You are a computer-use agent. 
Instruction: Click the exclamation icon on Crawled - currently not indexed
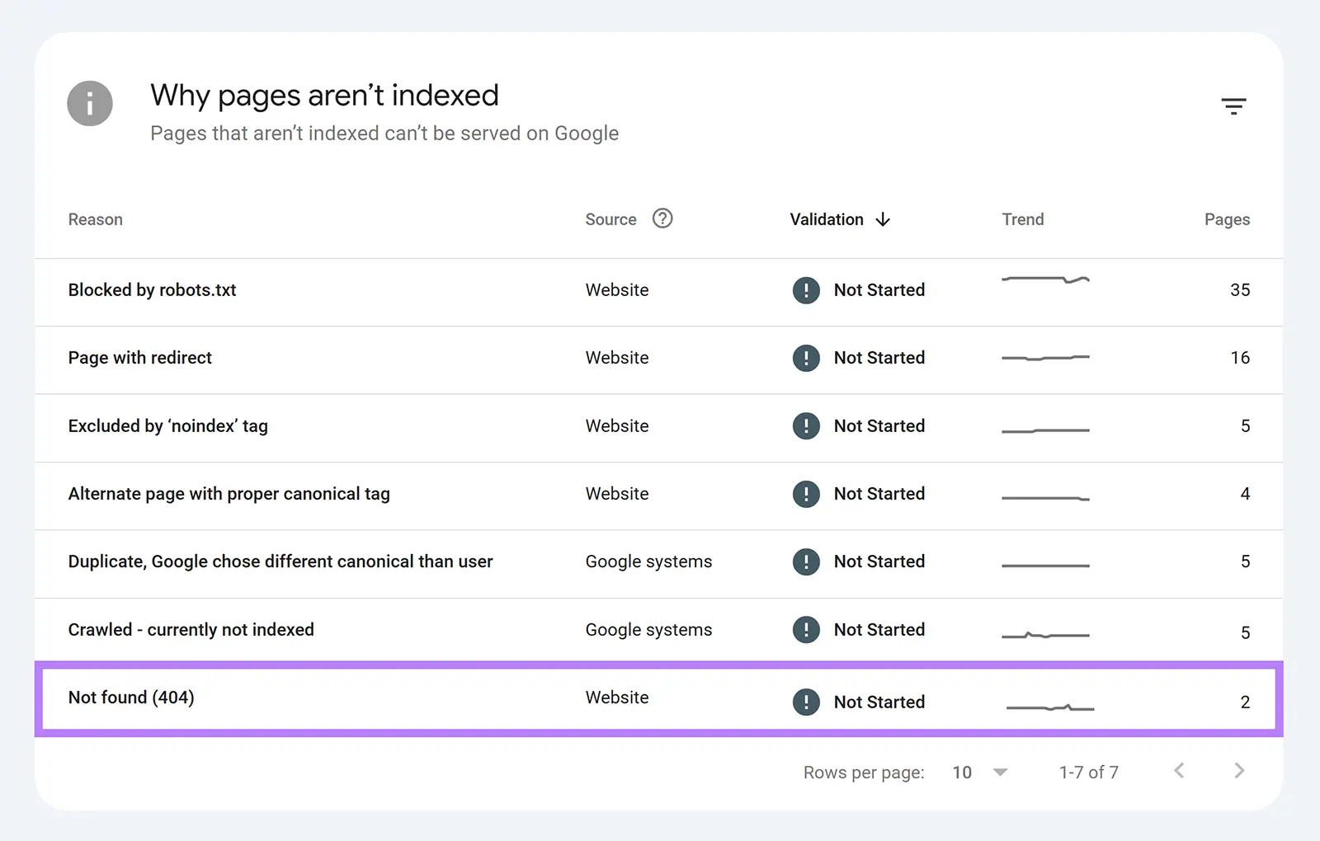(806, 629)
